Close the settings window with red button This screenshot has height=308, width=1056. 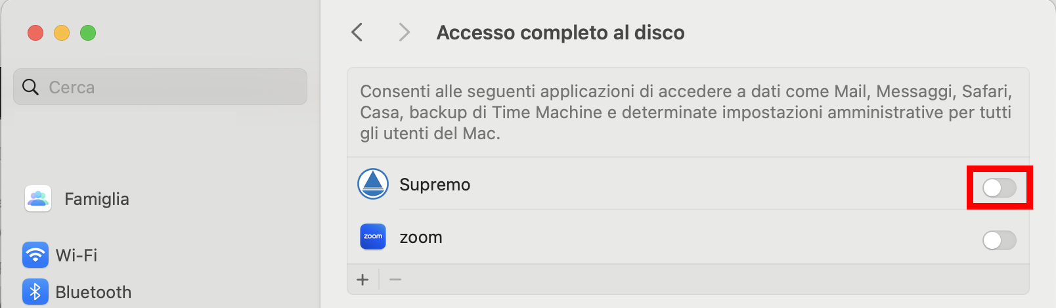pos(35,33)
